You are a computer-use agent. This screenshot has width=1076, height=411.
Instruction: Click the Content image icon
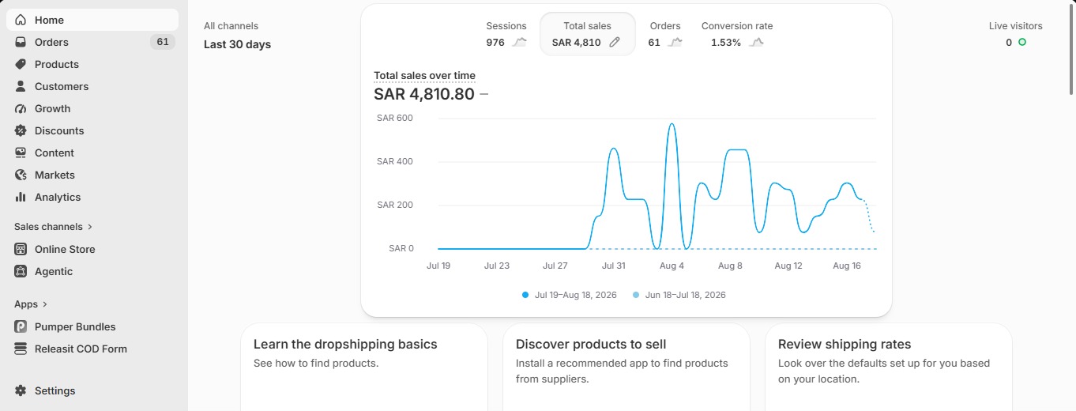pyautogui.click(x=21, y=153)
